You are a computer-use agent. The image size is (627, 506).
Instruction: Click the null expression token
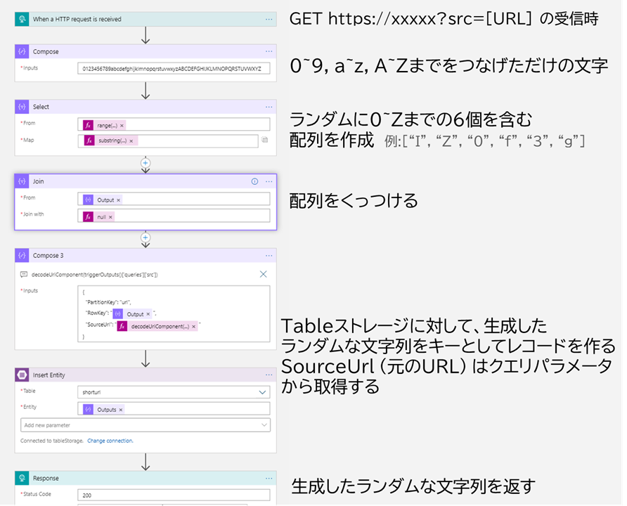click(x=98, y=216)
